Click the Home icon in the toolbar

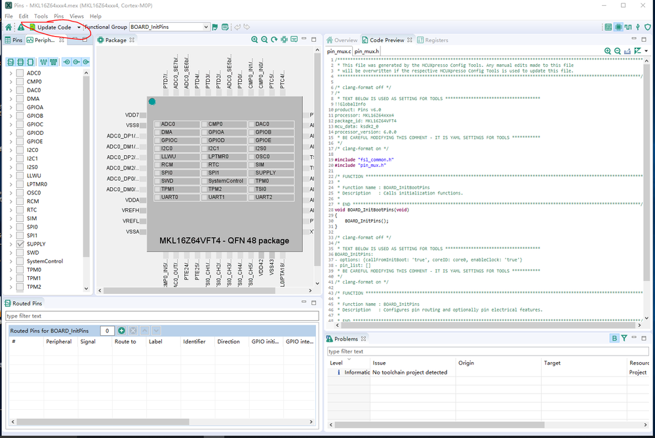[x=8, y=27]
